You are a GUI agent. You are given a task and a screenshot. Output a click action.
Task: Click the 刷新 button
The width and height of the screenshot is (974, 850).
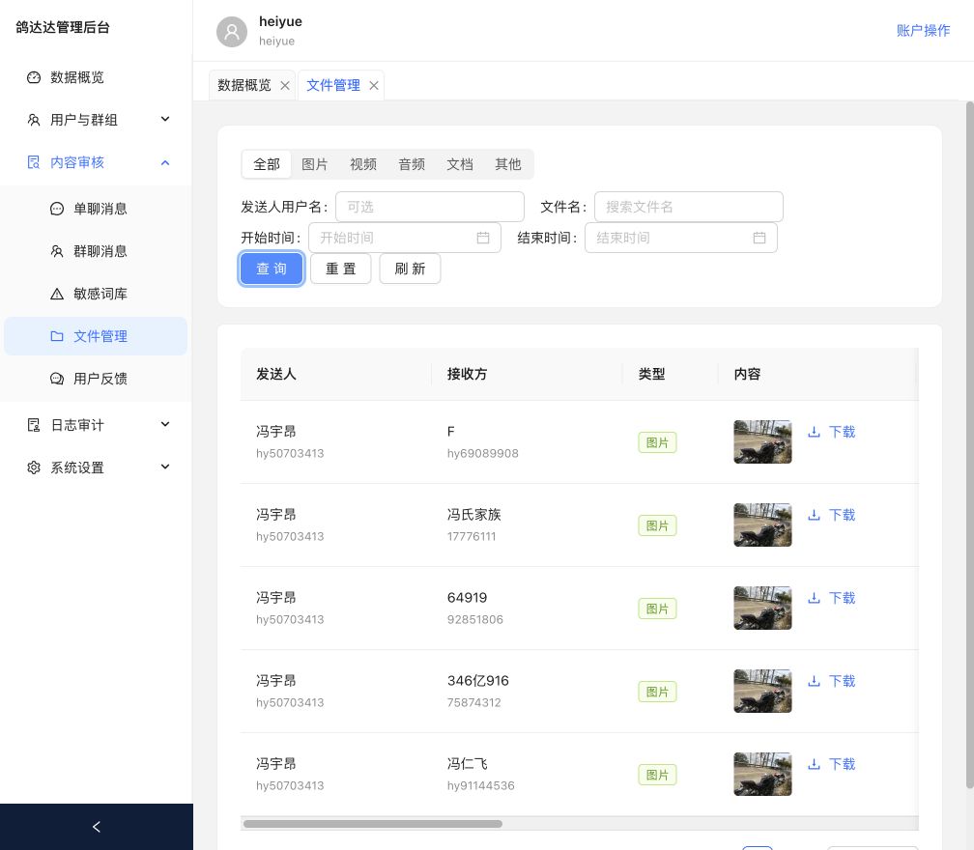pyautogui.click(x=410, y=269)
